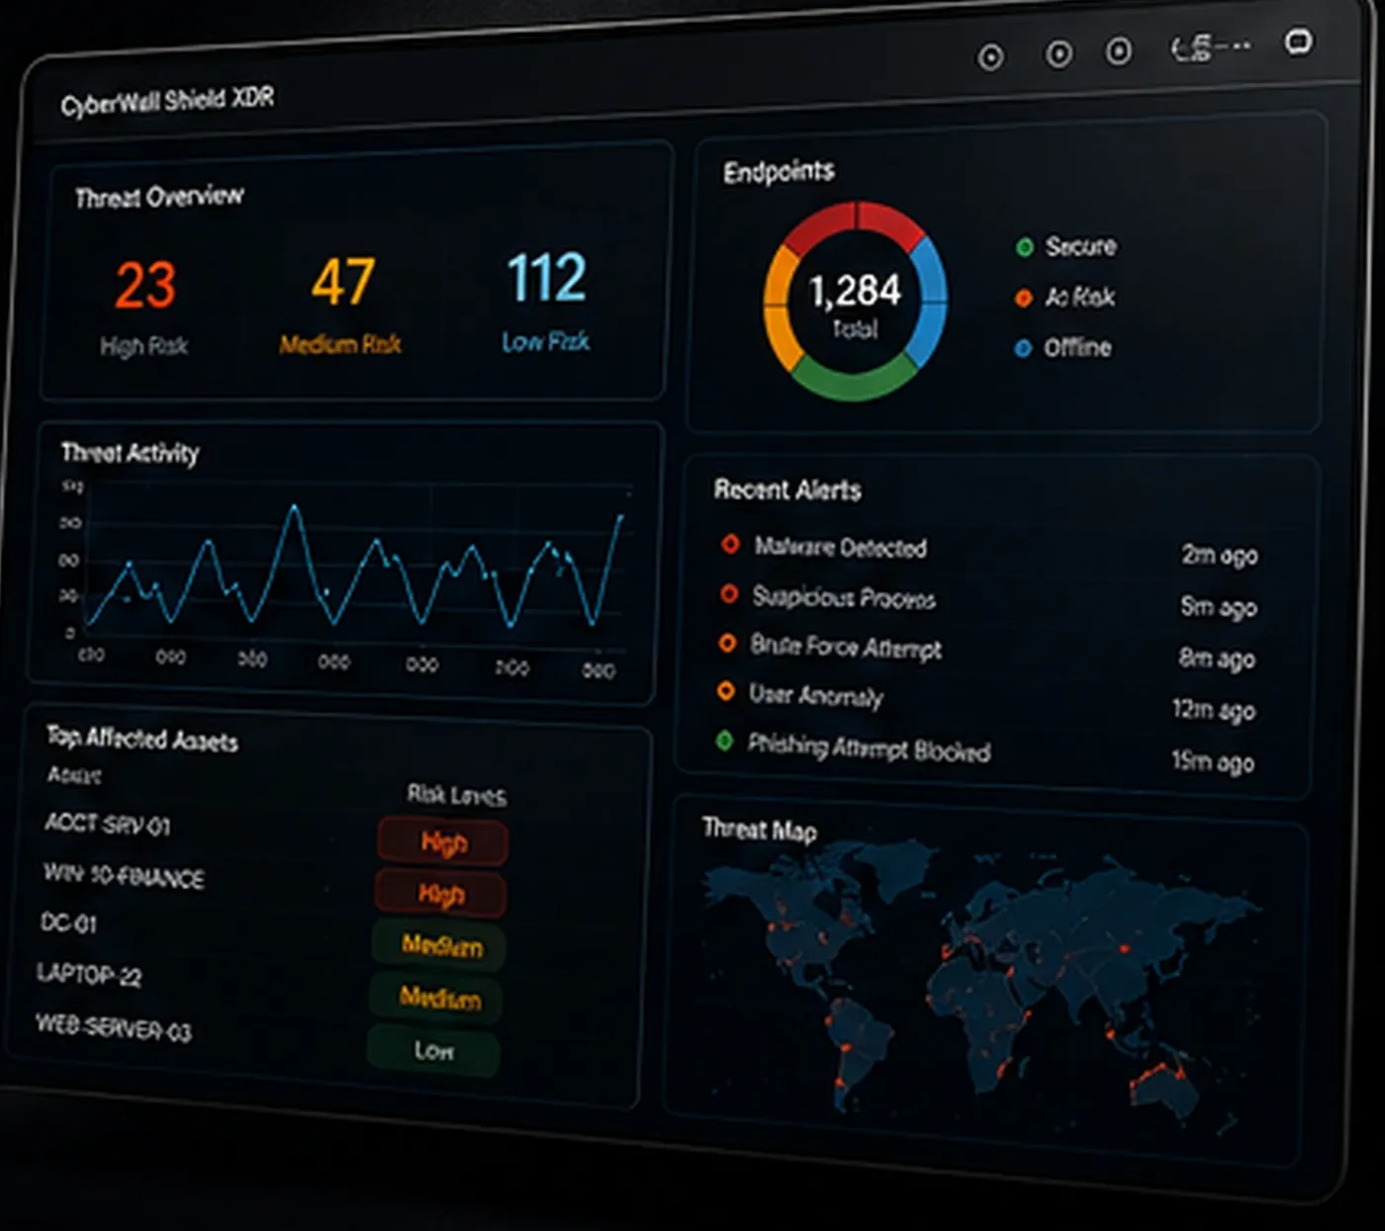Click the High badge for WIN-10-FINANCE
Screen dimensions: 1385x1231
point(441,894)
